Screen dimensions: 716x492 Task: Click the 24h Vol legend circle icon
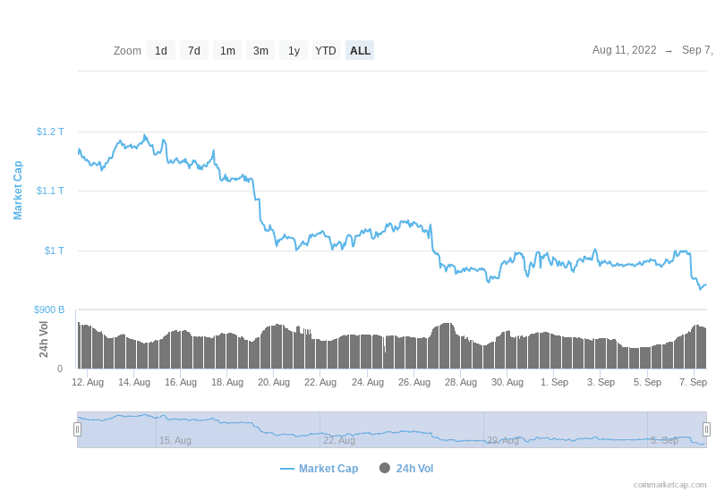tap(385, 468)
